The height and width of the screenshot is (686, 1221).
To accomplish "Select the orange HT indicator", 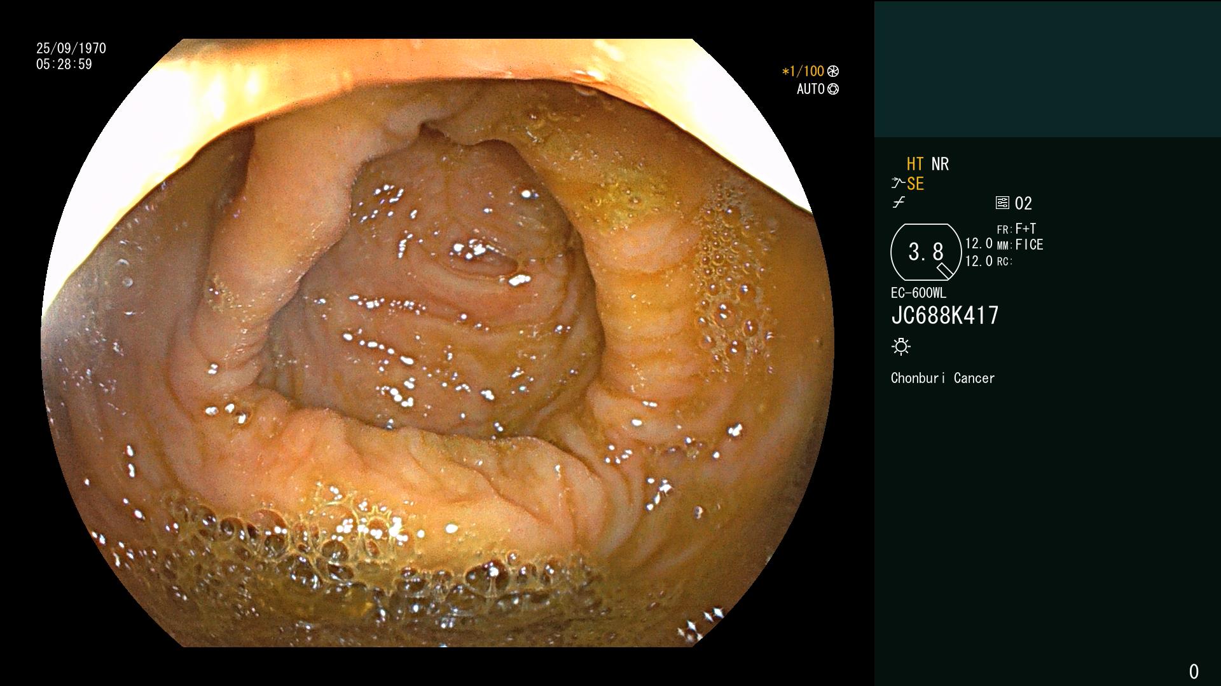I will coord(915,164).
